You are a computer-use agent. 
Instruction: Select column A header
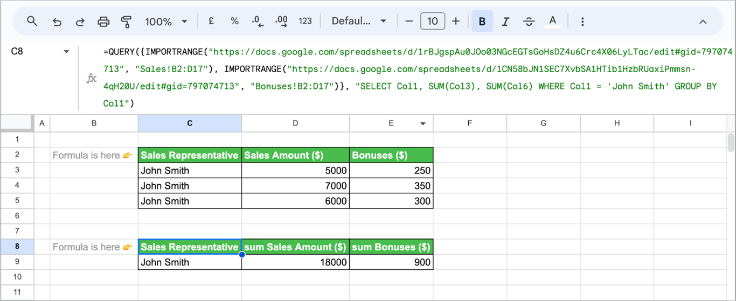pyautogui.click(x=42, y=123)
